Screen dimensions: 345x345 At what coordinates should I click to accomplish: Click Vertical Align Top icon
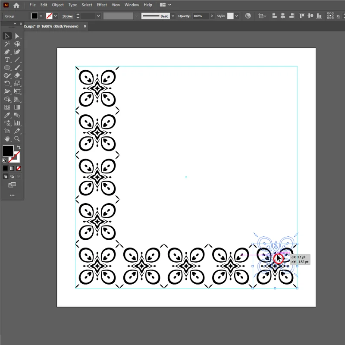point(301,16)
